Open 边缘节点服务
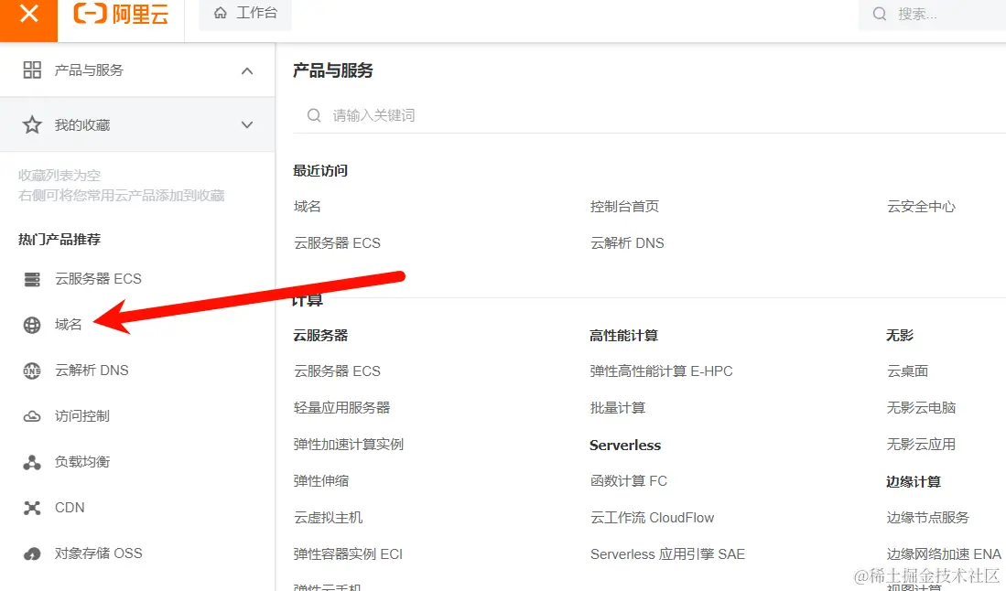This screenshot has height=591, width=1006. (x=927, y=517)
